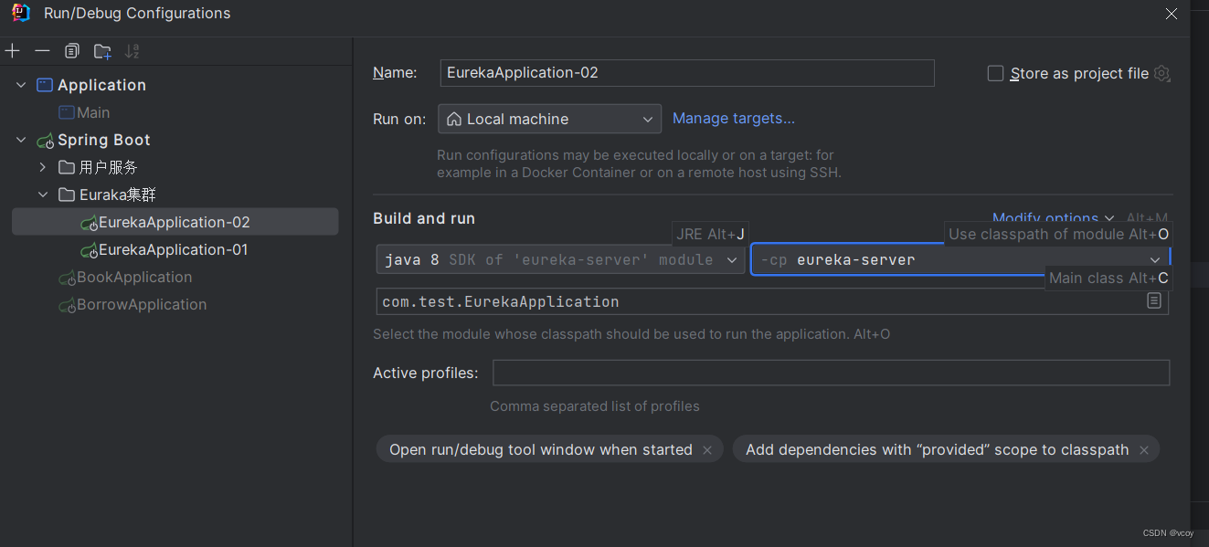Viewport: 1209px width, 547px height.
Task: Click the 'Comma separated list of profiles' hint
Action: 595,406
